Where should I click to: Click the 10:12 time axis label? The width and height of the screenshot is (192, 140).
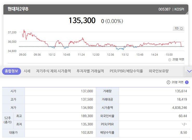coord(52,55)
